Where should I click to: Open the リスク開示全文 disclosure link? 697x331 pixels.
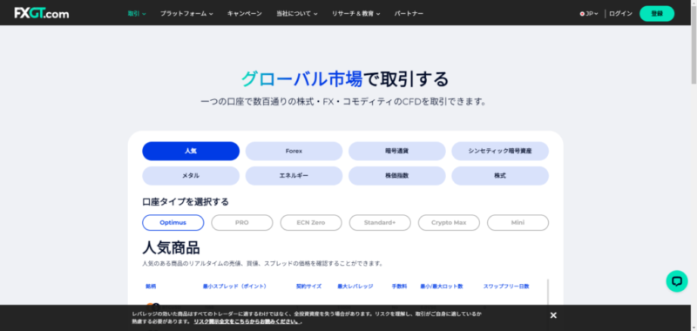click(247, 321)
